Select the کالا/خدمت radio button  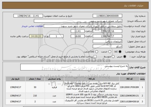[96, 52]
